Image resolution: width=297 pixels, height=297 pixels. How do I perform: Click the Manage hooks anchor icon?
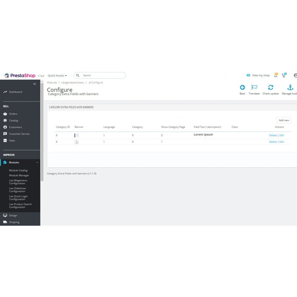click(290, 87)
